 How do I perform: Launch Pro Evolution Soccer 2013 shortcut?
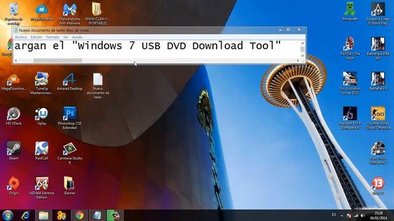(x=350, y=83)
